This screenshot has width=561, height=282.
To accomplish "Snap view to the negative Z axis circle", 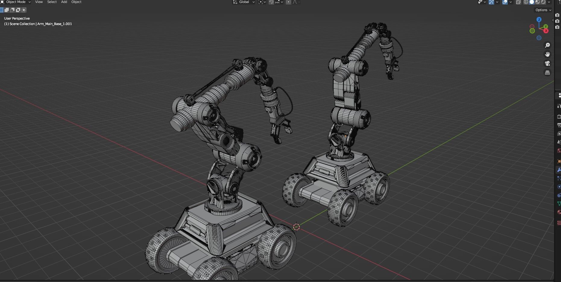I will click(x=539, y=38).
